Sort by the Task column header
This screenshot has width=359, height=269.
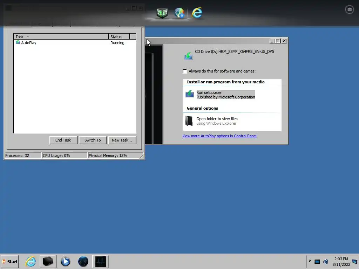[x=61, y=36]
